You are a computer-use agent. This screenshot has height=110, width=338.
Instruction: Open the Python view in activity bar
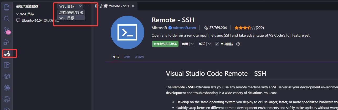pos(7,99)
